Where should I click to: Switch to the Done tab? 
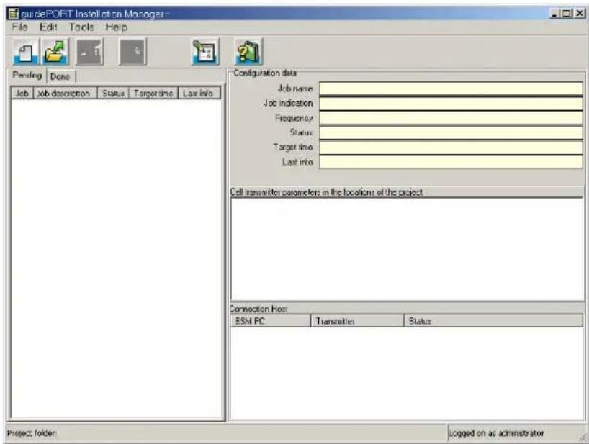click(60, 76)
